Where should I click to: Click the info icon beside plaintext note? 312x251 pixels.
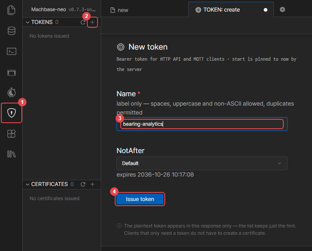[119, 226]
